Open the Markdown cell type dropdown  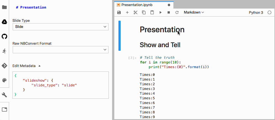194,12
